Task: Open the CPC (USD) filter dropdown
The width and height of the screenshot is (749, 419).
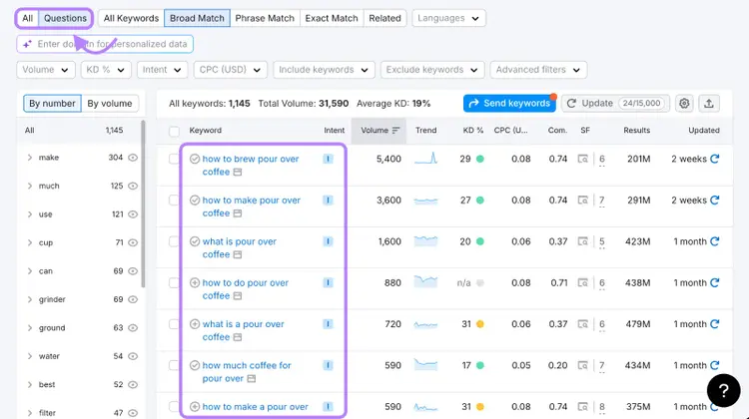Action: coord(231,70)
